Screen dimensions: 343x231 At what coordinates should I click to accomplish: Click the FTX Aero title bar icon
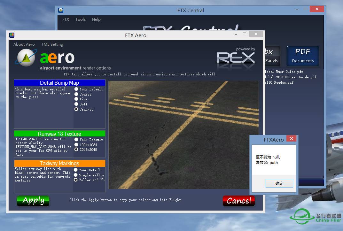click(12, 35)
